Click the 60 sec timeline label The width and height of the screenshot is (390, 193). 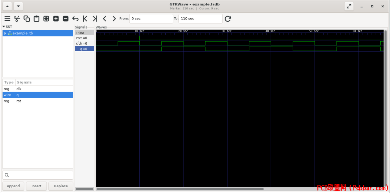(x=357, y=31)
